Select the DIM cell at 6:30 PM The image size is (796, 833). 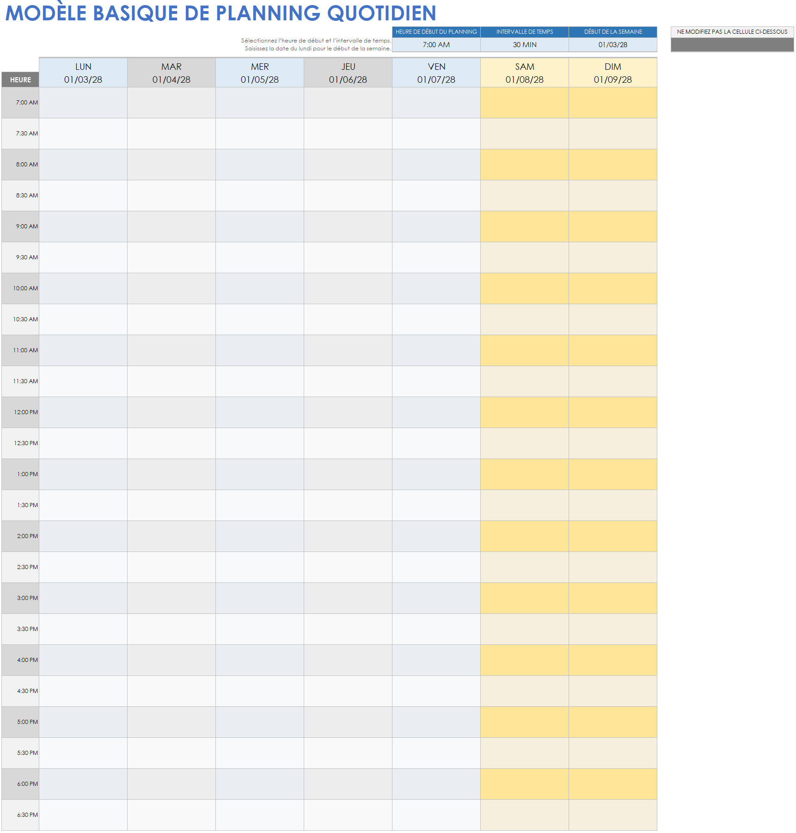tap(613, 815)
